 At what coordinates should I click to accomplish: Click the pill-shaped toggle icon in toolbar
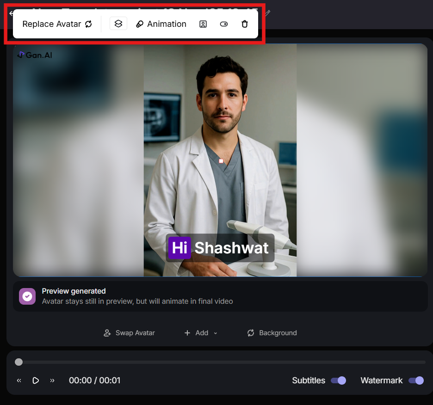pos(224,24)
